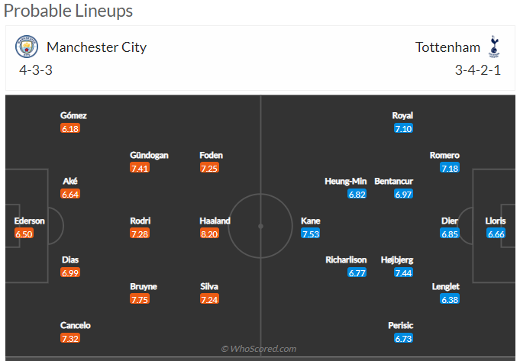
Task: Open the Manchester City team link
Action: pos(96,47)
